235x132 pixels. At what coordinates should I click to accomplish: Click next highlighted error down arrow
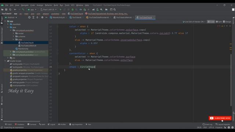click(230, 26)
